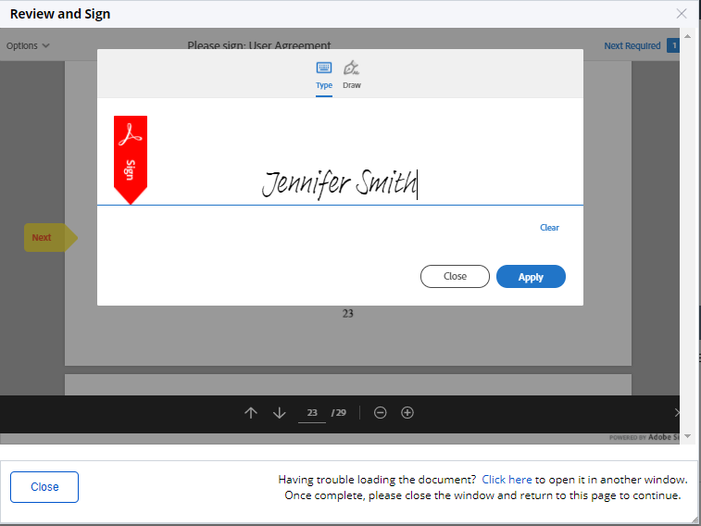The image size is (701, 526).
Task: Jump to the Next Required field
Action: (632, 45)
